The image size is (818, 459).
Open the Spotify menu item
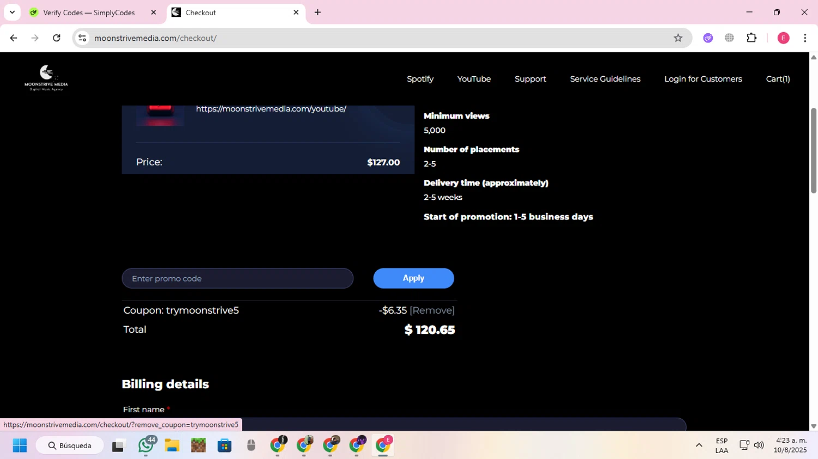(x=420, y=79)
